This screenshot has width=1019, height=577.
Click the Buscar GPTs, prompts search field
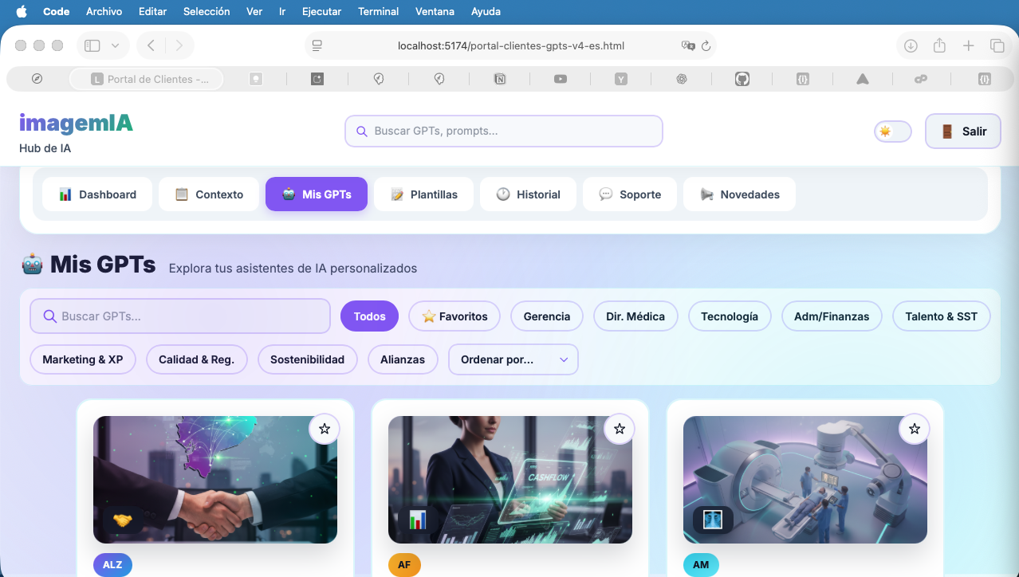click(503, 131)
